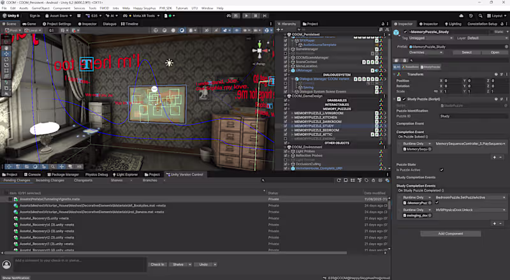Screen dimensions: 510x280
Task: Collapse the COOM_Environment scene
Action: tap(285, 147)
